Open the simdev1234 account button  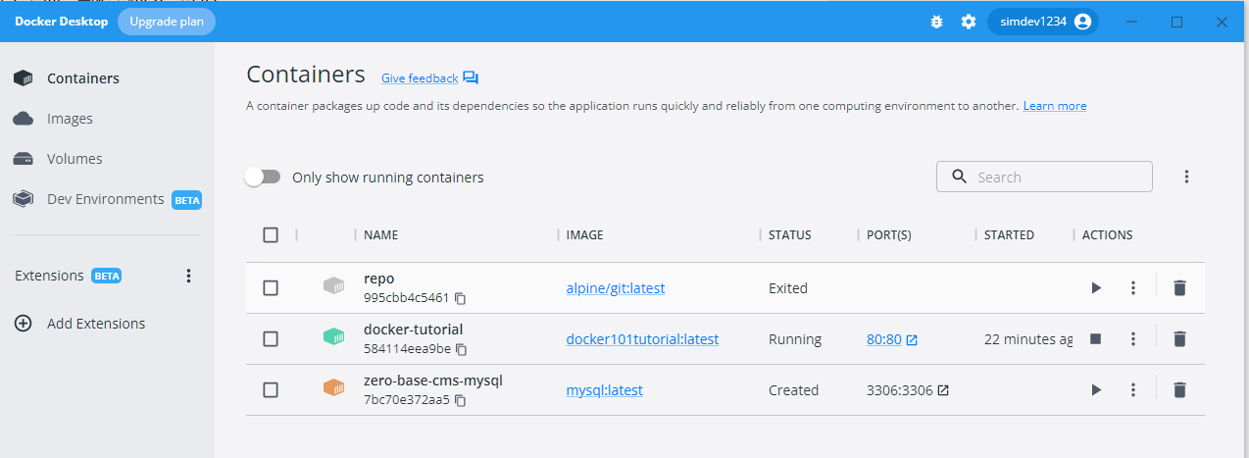(x=1043, y=22)
